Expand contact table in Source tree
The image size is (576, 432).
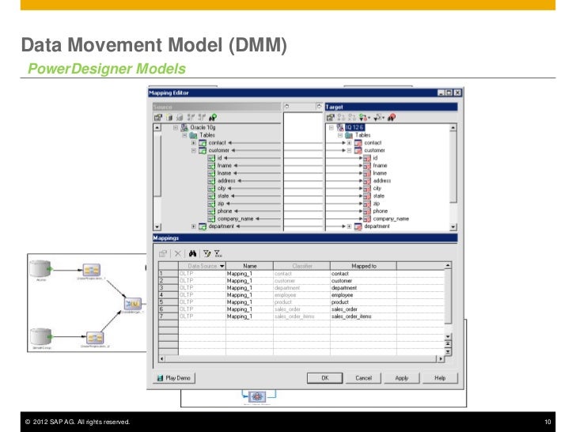(194, 143)
